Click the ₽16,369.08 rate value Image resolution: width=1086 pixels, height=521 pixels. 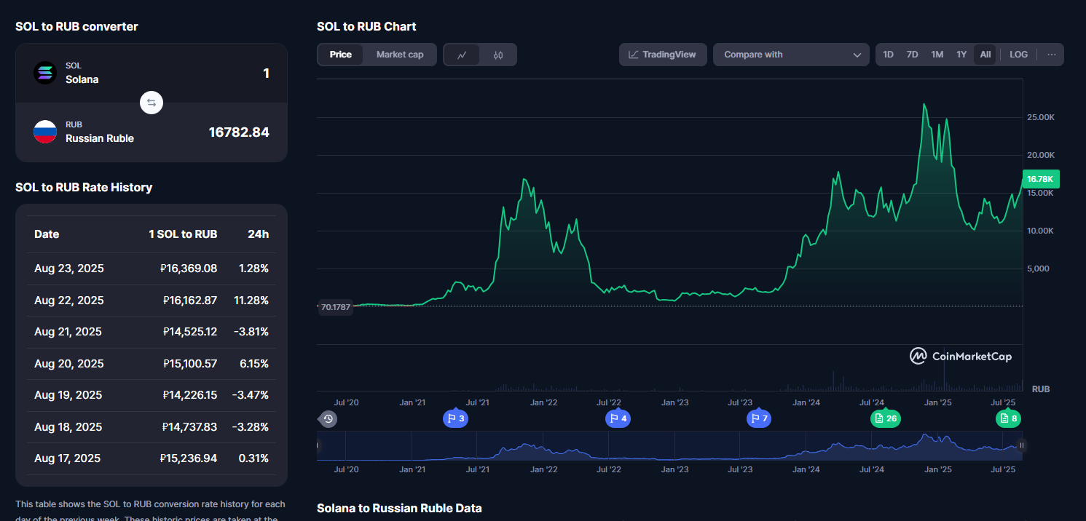[x=189, y=269]
